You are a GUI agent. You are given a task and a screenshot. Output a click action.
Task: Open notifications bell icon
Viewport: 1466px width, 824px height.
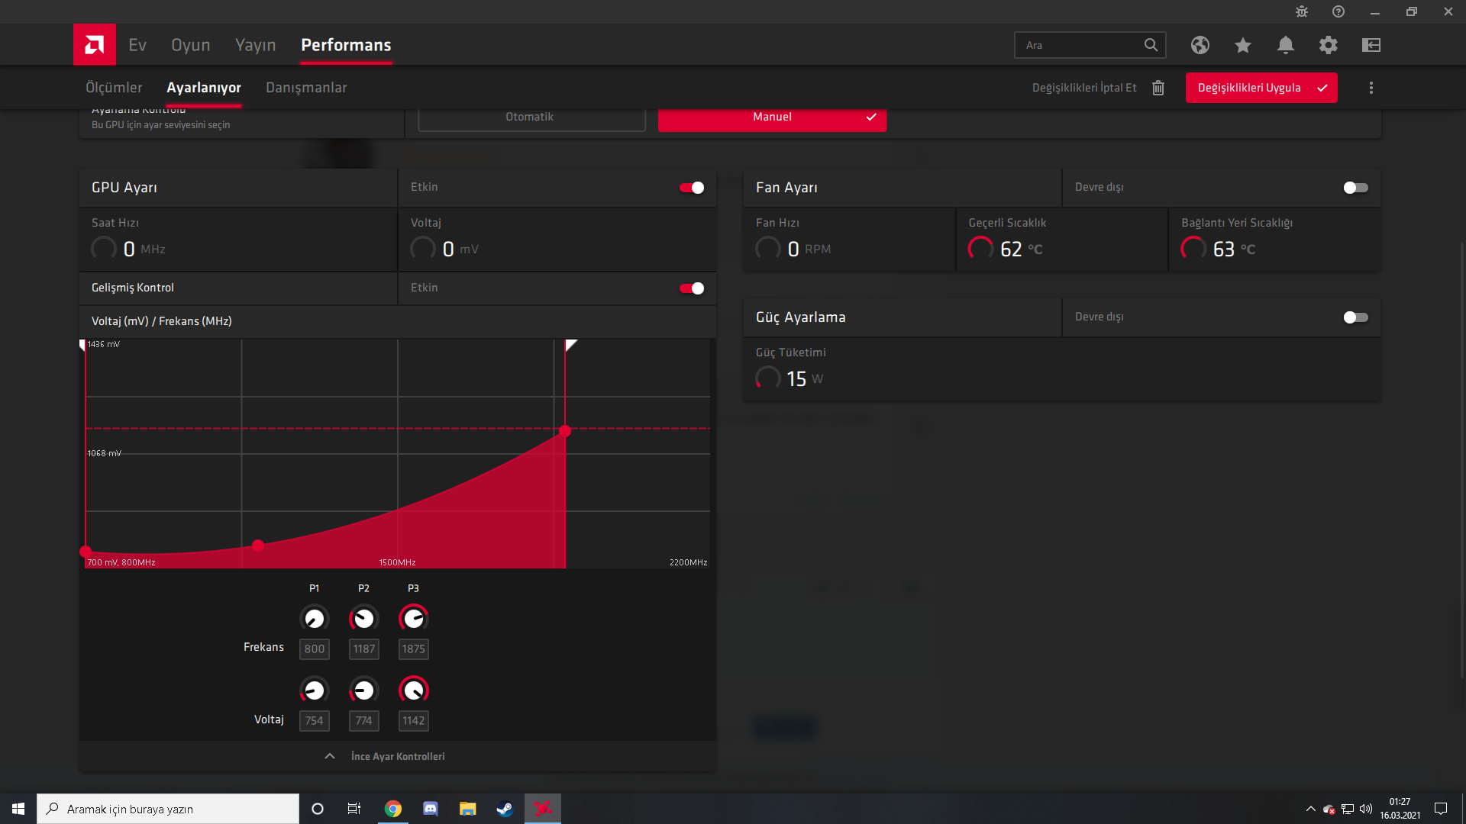pos(1286,45)
